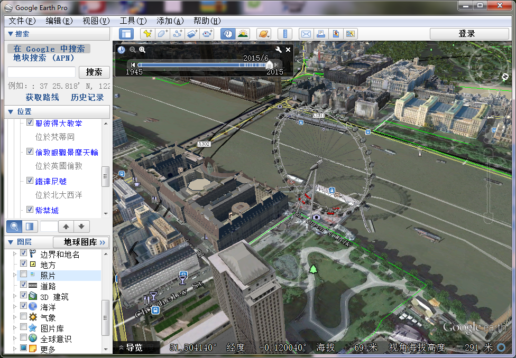Image resolution: width=516 pixels, height=358 pixels.
Task: Expand the 边界和地名 layer tree node
Action: click(x=14, y=254)
